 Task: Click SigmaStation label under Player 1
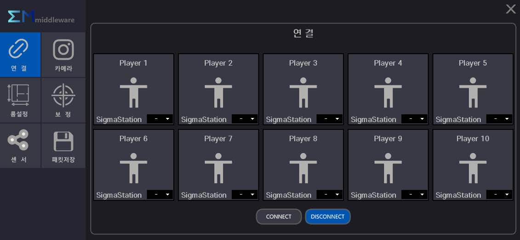119,119
